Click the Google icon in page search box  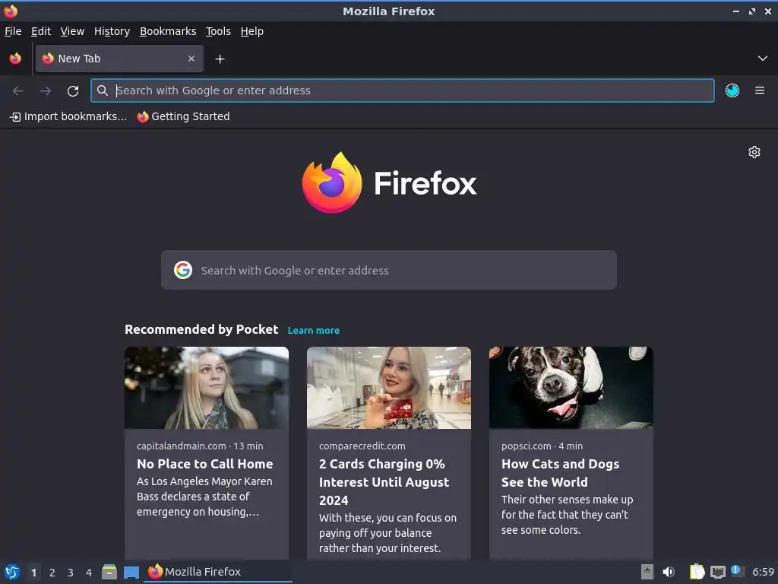pos(183,270)
